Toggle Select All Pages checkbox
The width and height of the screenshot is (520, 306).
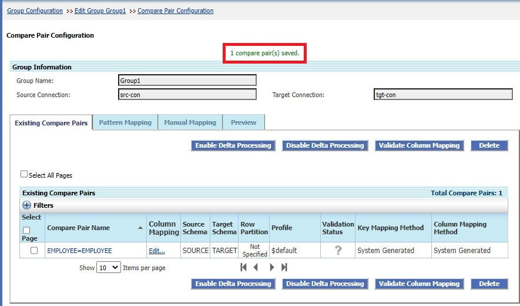(x=24, y=174)
